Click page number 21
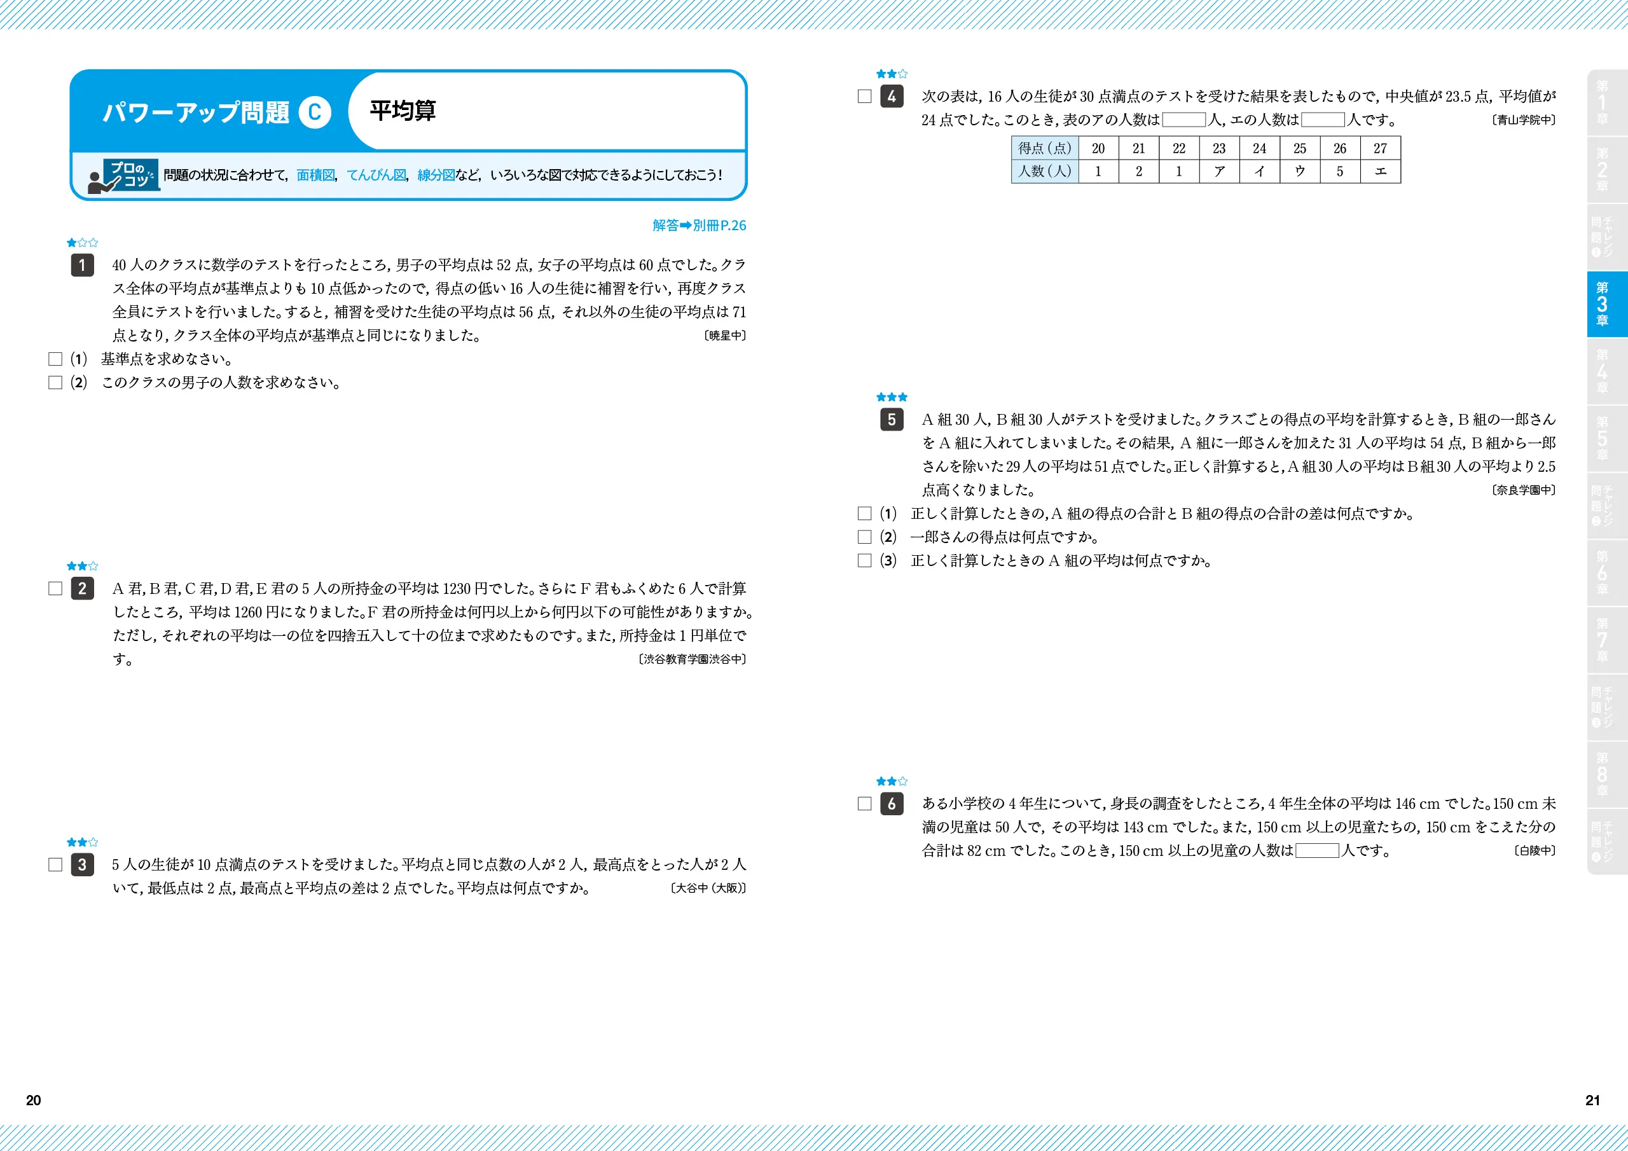The height and width of the screenshot is (1151, 1628). coord(1592,1100)
